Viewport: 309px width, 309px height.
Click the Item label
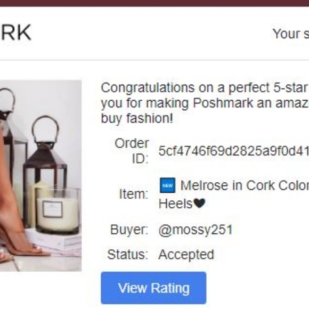[134, 194]
